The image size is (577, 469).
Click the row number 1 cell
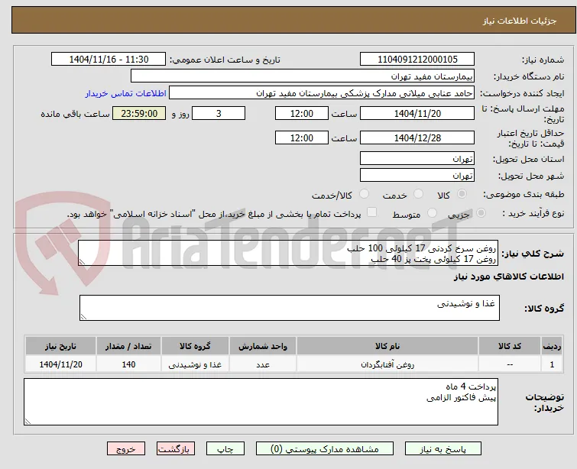coord(552,364)
